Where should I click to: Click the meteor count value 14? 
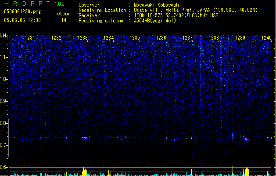(64, 20)
